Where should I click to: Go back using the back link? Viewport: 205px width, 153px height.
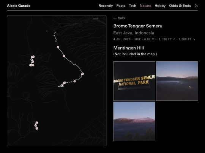pyautogui.click(x=119, y=18)
